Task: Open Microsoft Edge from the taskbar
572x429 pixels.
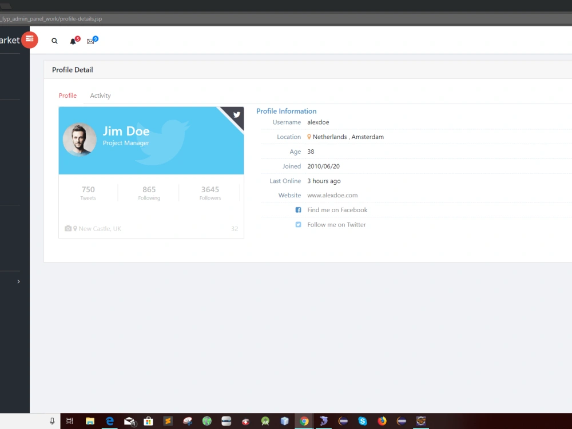Action: [109, 421]
